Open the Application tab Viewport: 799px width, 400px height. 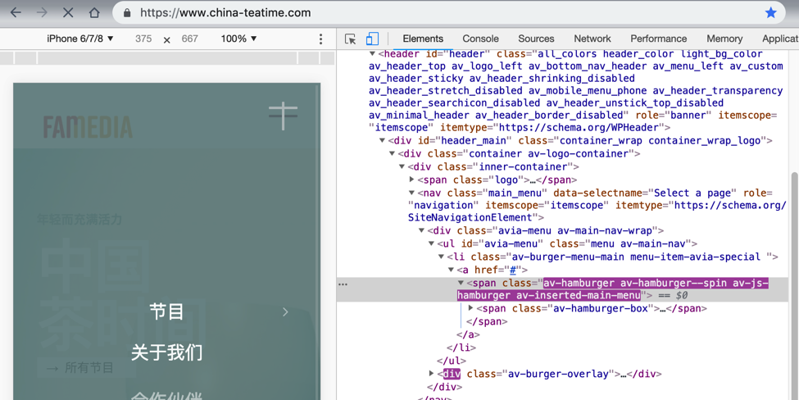[x=780, y=39]
